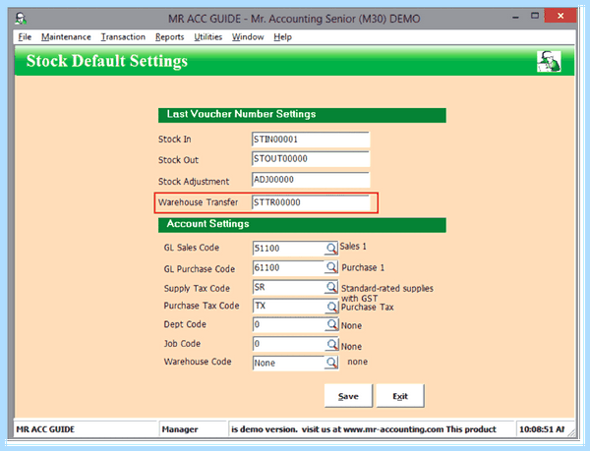
Task: Open the Window menu
Action: pyautogui.click(x=248, y=36)
